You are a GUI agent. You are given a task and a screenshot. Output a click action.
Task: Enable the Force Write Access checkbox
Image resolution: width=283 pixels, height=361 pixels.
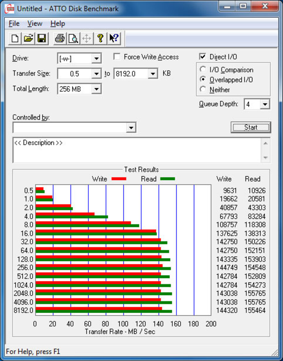117,57
